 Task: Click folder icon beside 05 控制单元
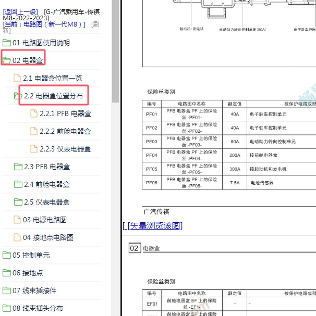click(7, 255)
